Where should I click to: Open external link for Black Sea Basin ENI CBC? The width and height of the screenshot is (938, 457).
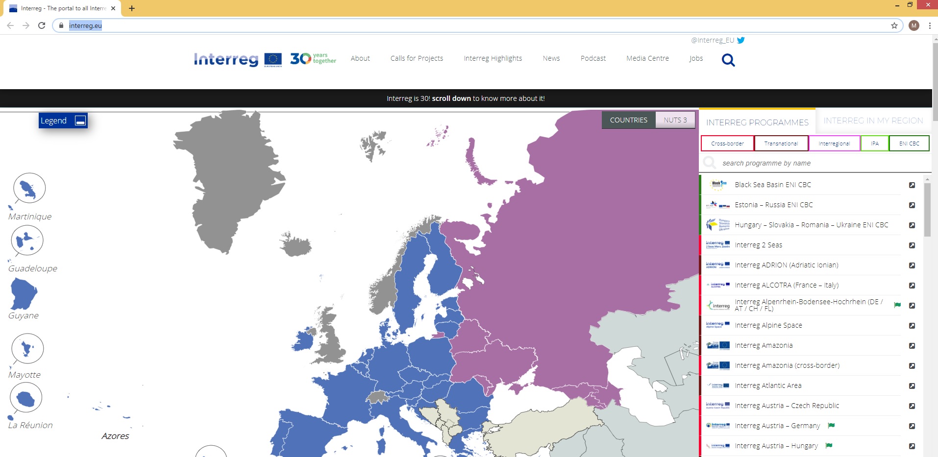pos(912,185)
